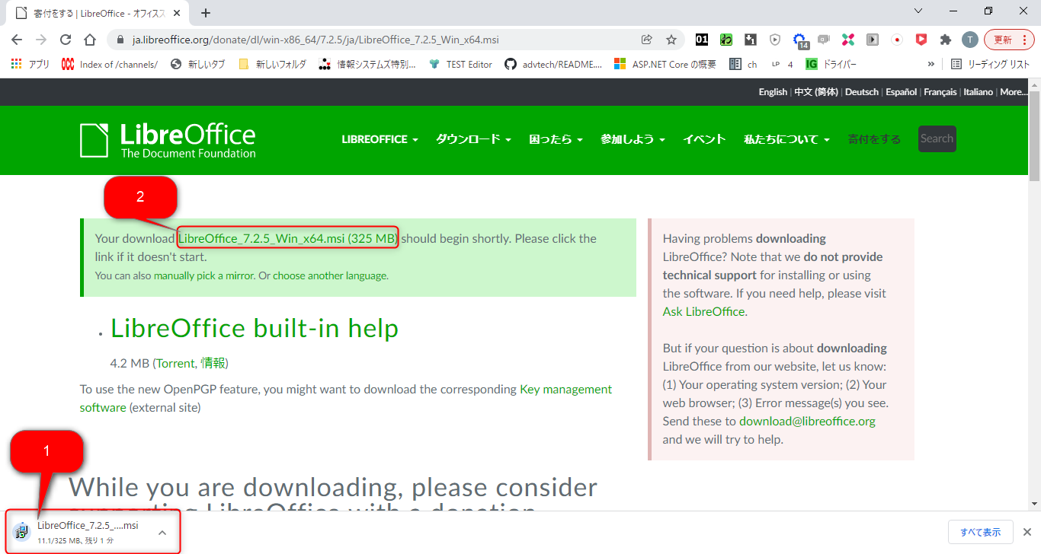Open the blue gear extension with badge 14
Image resolution: width=1041 pixels, height=554 pixels.
pyautogui.click(x=800, y=40)
